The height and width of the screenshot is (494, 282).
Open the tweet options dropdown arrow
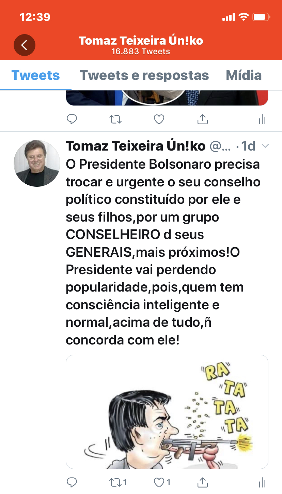coord(265,146)
